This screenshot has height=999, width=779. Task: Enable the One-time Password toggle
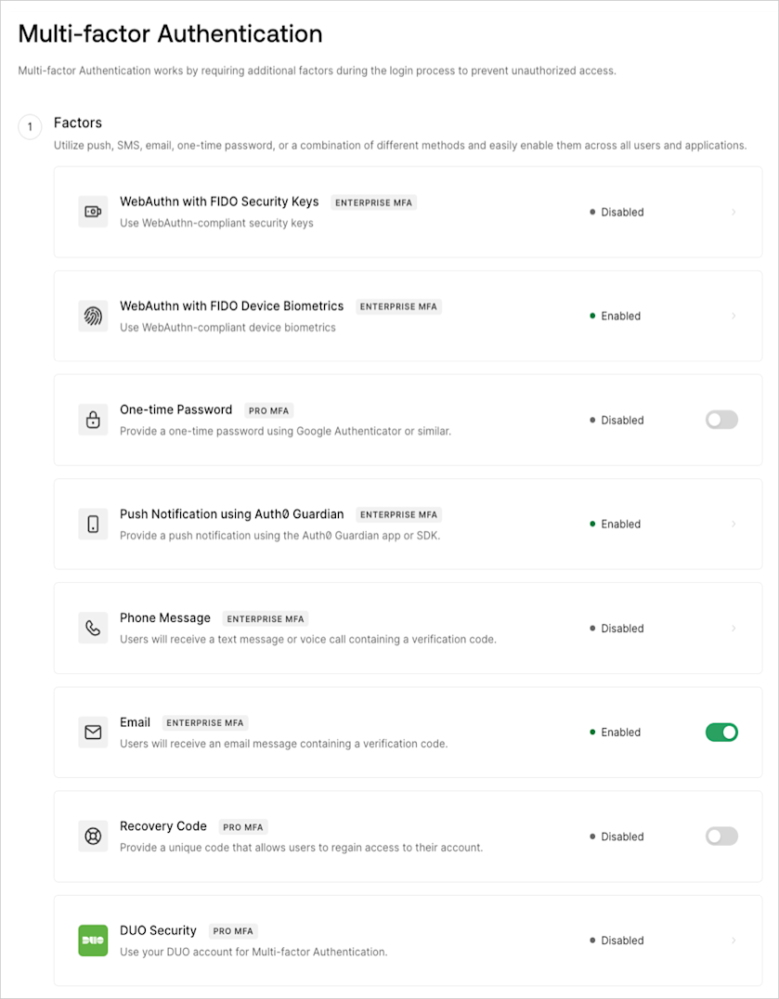pyautogui.click(x=721, y=420)
